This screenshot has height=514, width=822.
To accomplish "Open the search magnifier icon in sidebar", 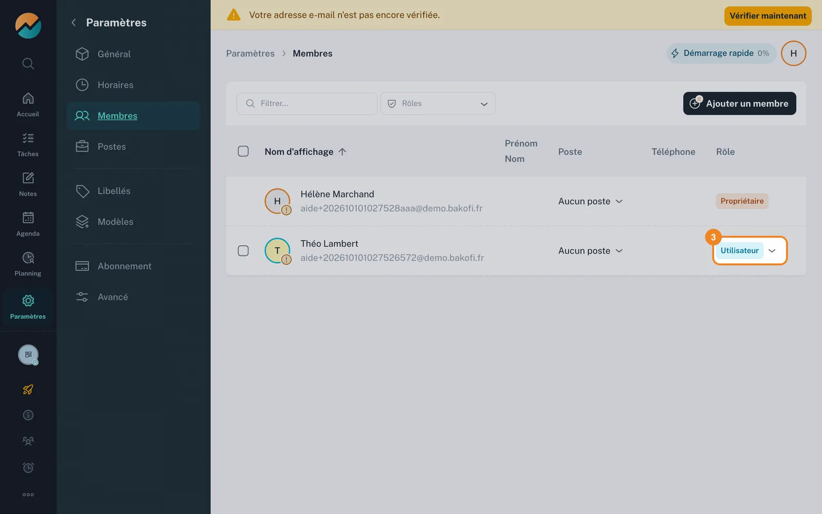I will point(28,64).
